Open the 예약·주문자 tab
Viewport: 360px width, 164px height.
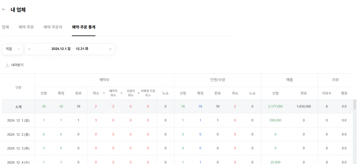coord(53,27)
